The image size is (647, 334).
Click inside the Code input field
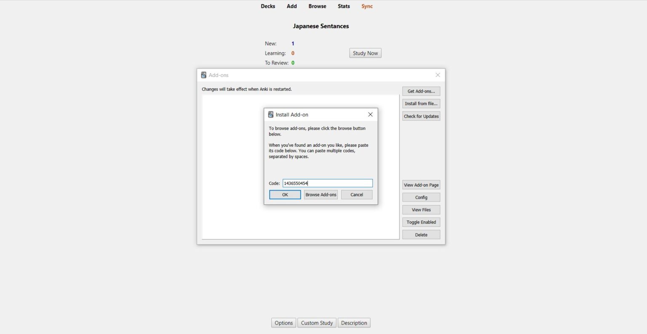[328, 183]
